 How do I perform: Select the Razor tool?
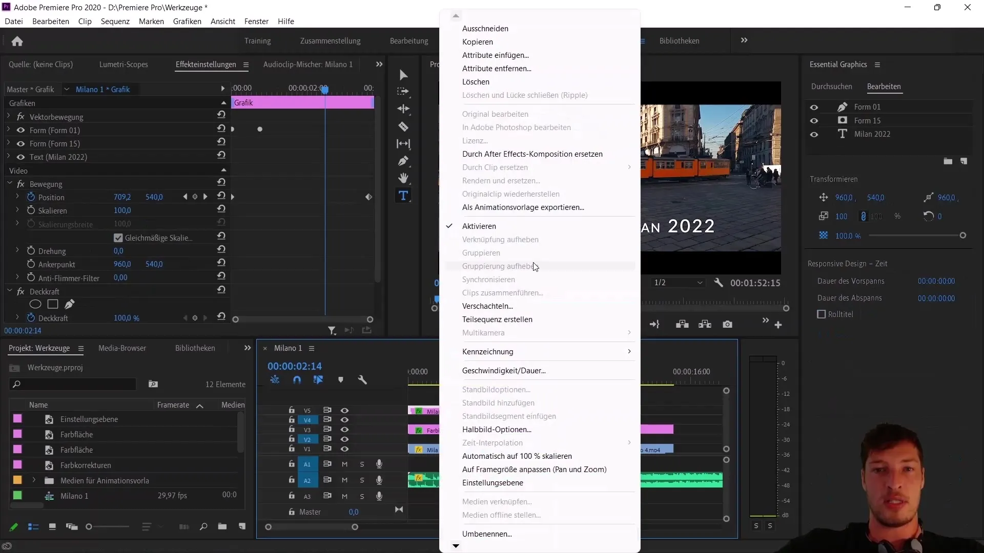(403, 126)
